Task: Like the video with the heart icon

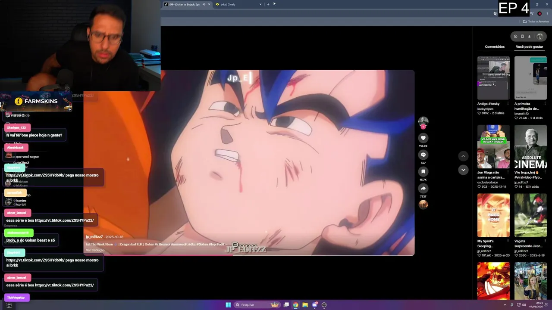Action: click(423, 138)
